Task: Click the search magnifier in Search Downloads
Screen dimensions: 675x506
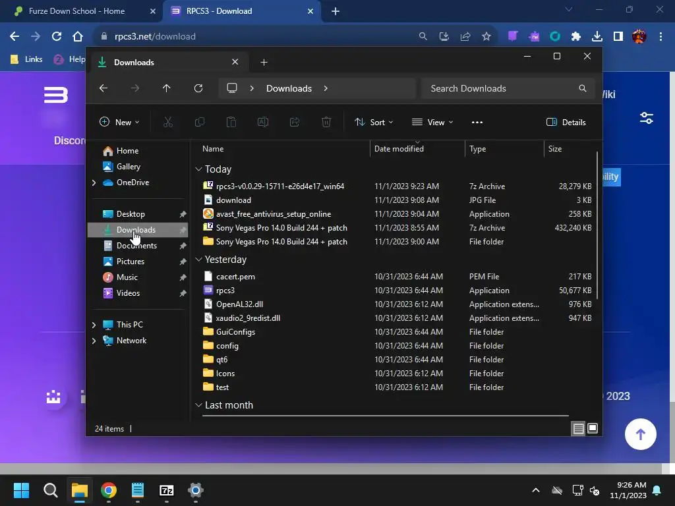Action: click(x=583, y=88)
